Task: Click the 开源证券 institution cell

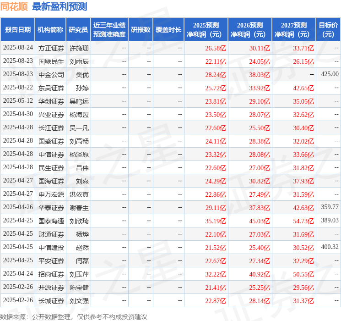Action: coord(51,288)
